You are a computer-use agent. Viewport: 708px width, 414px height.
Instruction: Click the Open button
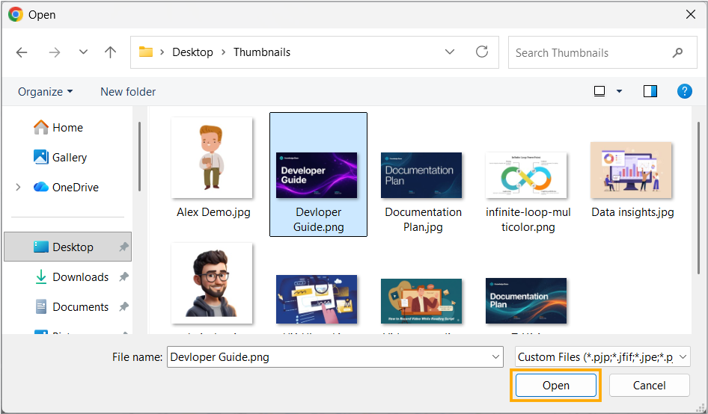pyautogui.click(x=556, y=386)
